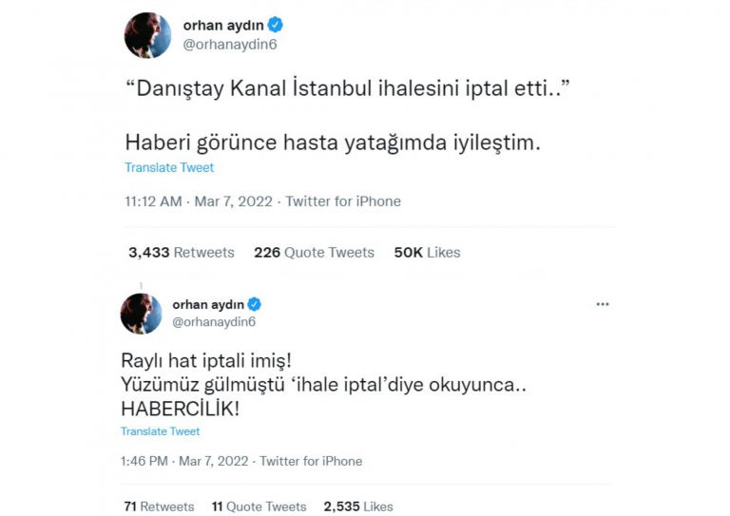View the 226 Quote Tweets
The width and height of the screenshot is (730, 516).
coord(315,252)
